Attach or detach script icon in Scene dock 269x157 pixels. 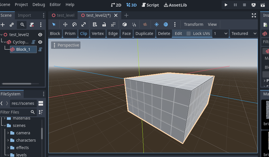coord(32,25)
